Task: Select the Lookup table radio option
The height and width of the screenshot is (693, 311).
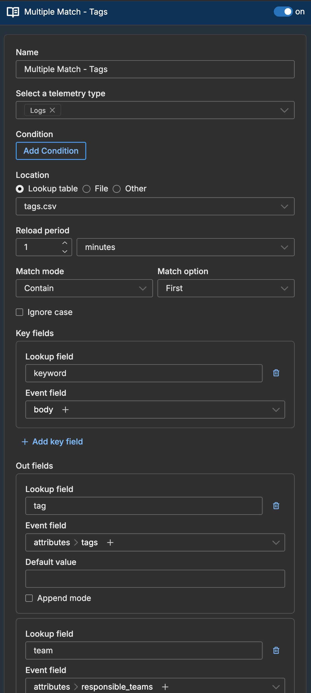Action: (20, 189)
